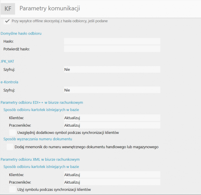The image size is (201, 195).
Task: Click the 'Domyślne hasło odbioru' heading
Action: [21, 33]
